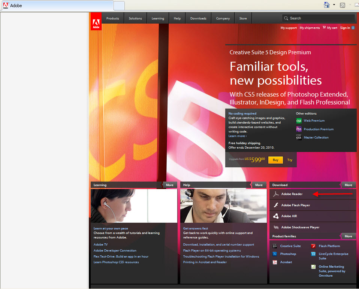The width and height of the screenshot is (359, 289).
Task: Click the Creative Suite product family icon
Action: coord(275,246)
